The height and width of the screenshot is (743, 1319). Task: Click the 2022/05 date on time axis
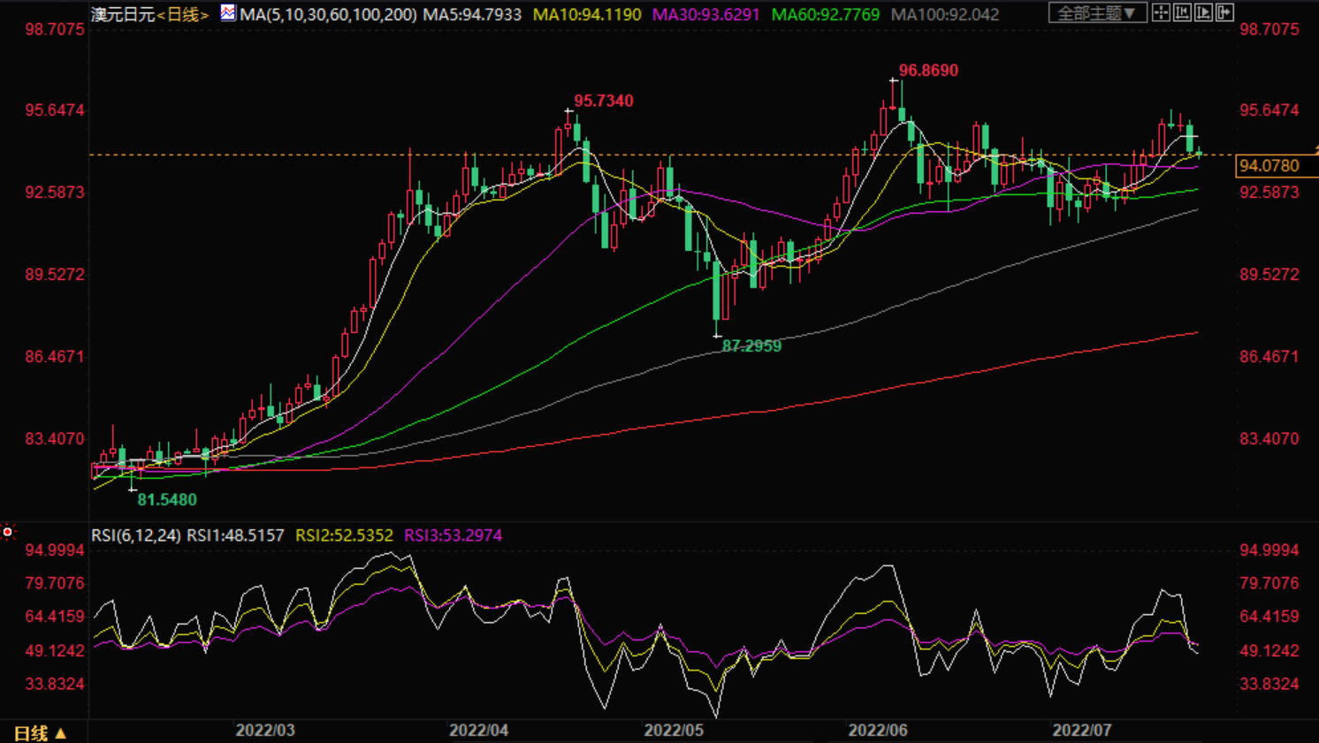(674, 731)
